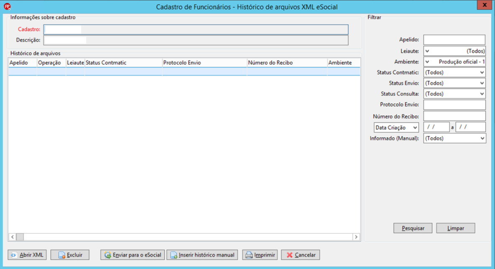
Task: Click the Cadastro input field
Action: 196,29
